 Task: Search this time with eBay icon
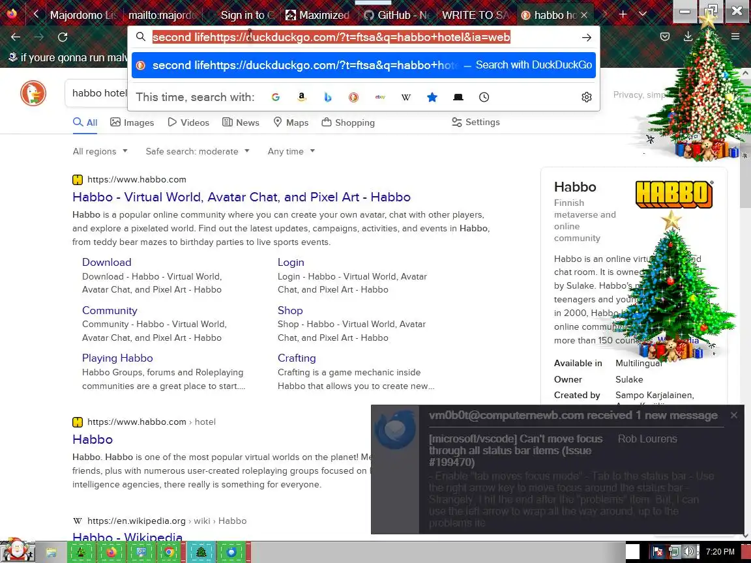click(380, 97)
